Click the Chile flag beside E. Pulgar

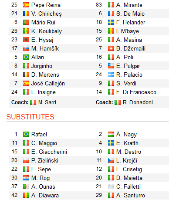(x=111, y=66)
